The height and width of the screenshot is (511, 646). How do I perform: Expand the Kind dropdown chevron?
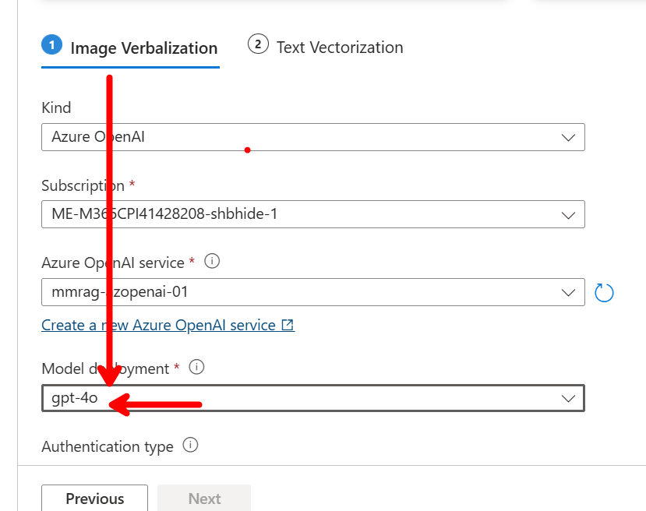coord(568,137)
